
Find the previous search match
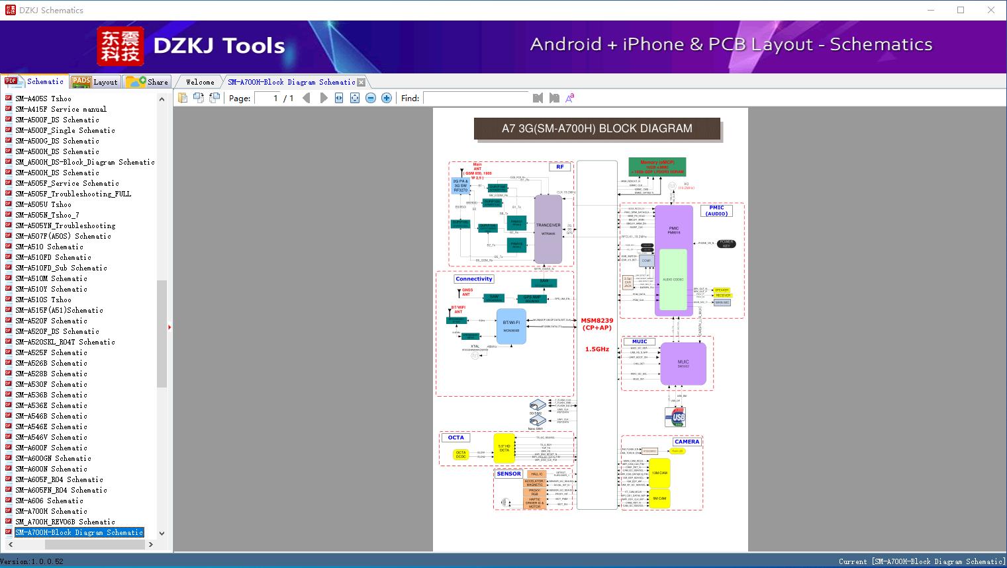point(538,98)
